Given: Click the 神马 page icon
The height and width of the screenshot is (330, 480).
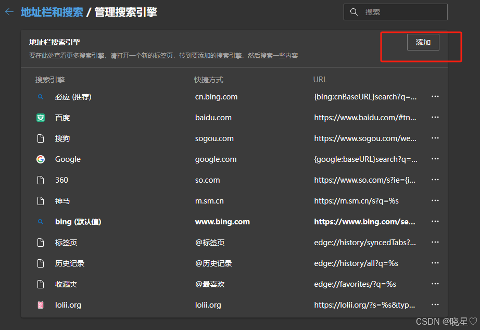Looking at the screenshot, I should pyautogui.click(x=41, y=201).
